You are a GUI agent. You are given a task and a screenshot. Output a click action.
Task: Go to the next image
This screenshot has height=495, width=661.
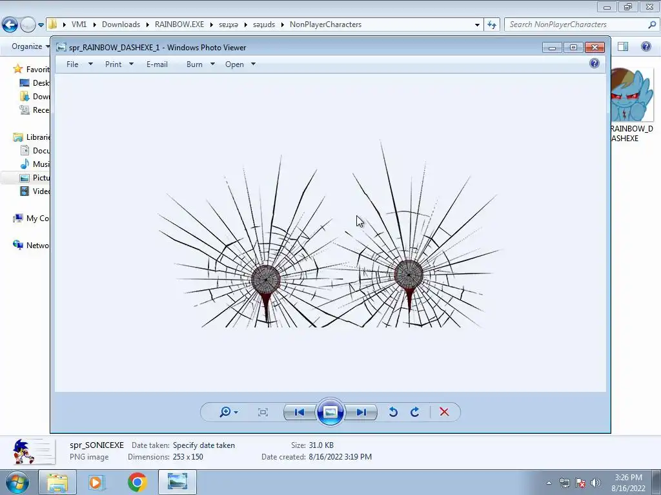(x=361, y=412)
